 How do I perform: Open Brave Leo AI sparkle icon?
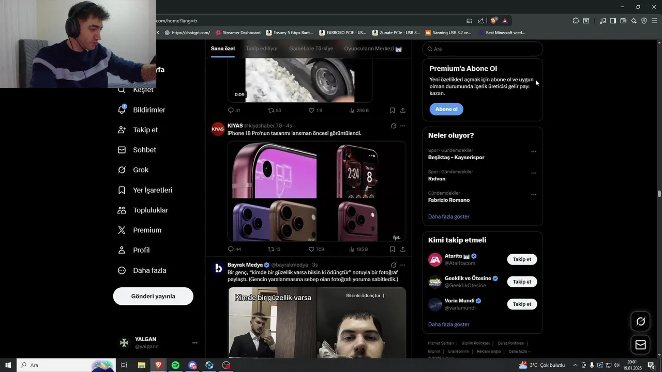(x=634, y=21)
